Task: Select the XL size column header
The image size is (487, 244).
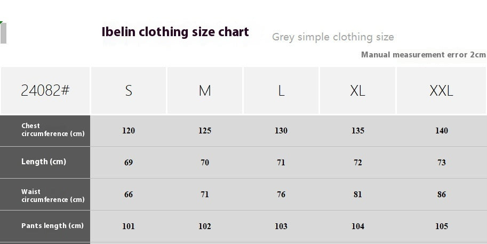Action: coord(357,90)
